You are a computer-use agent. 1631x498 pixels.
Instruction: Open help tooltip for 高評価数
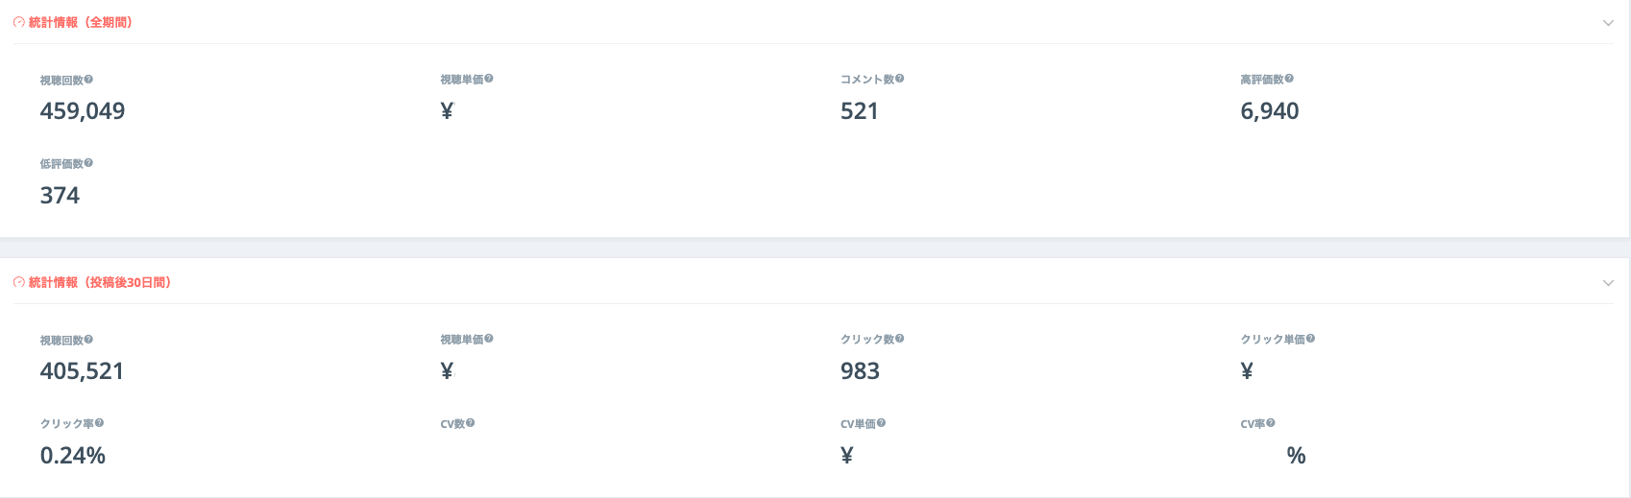(1289, 79)
